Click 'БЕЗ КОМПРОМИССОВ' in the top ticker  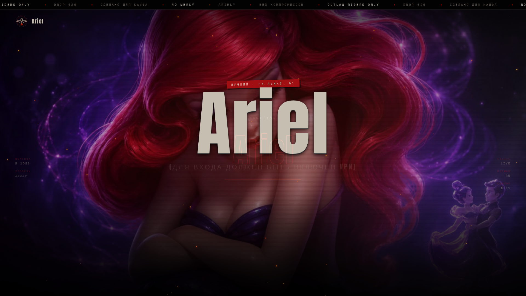[281, 5]
